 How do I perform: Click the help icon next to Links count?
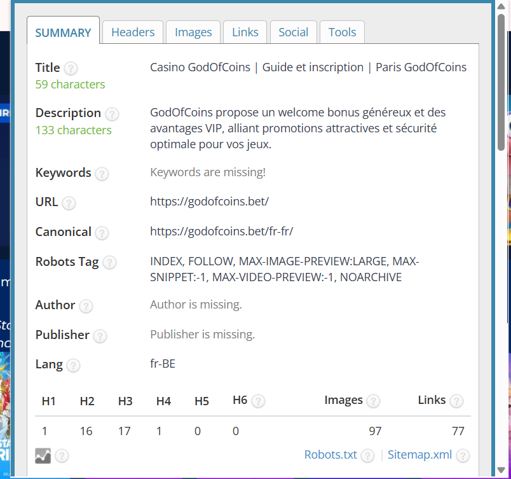[x=456, y=401]
